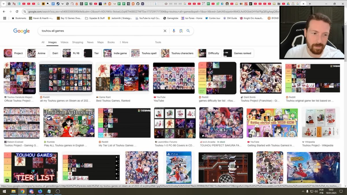Filter images by Indie game chip
The width and height of the screenshot is (347, 195).
coord(116,53)
